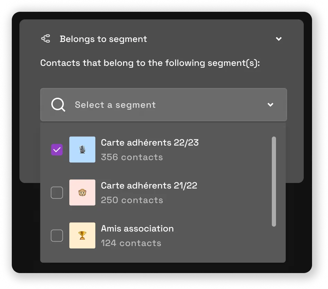Select the Carte adhérents 21/22 list entry

[149, 192]
